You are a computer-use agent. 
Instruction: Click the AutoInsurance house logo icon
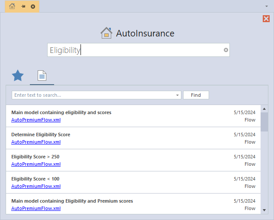[106, 33]
